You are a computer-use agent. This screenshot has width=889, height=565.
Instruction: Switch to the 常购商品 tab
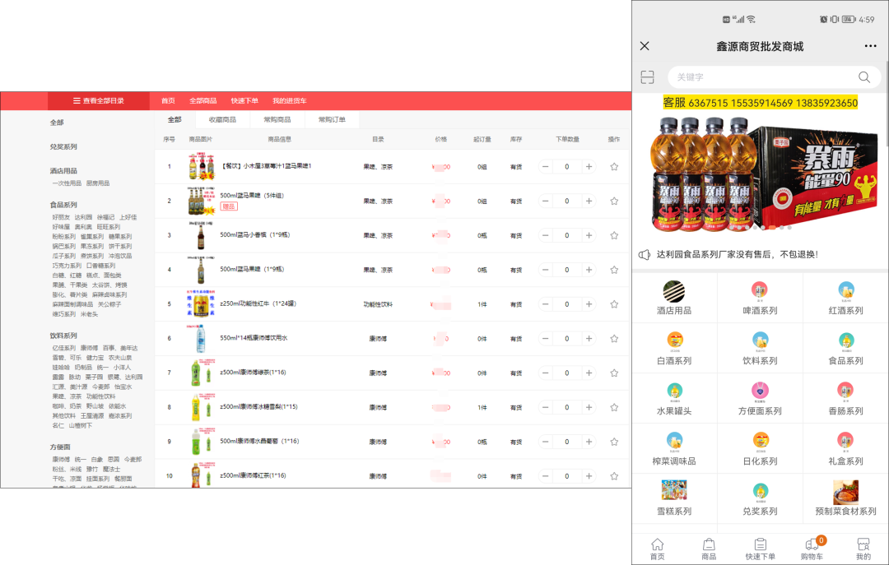click(277, 119)
